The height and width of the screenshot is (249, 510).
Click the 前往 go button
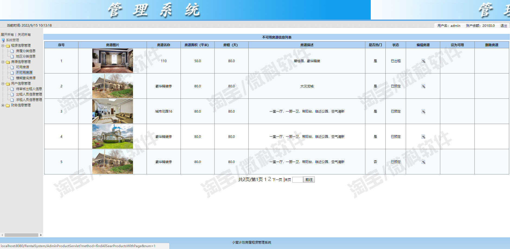click(309, 180)
